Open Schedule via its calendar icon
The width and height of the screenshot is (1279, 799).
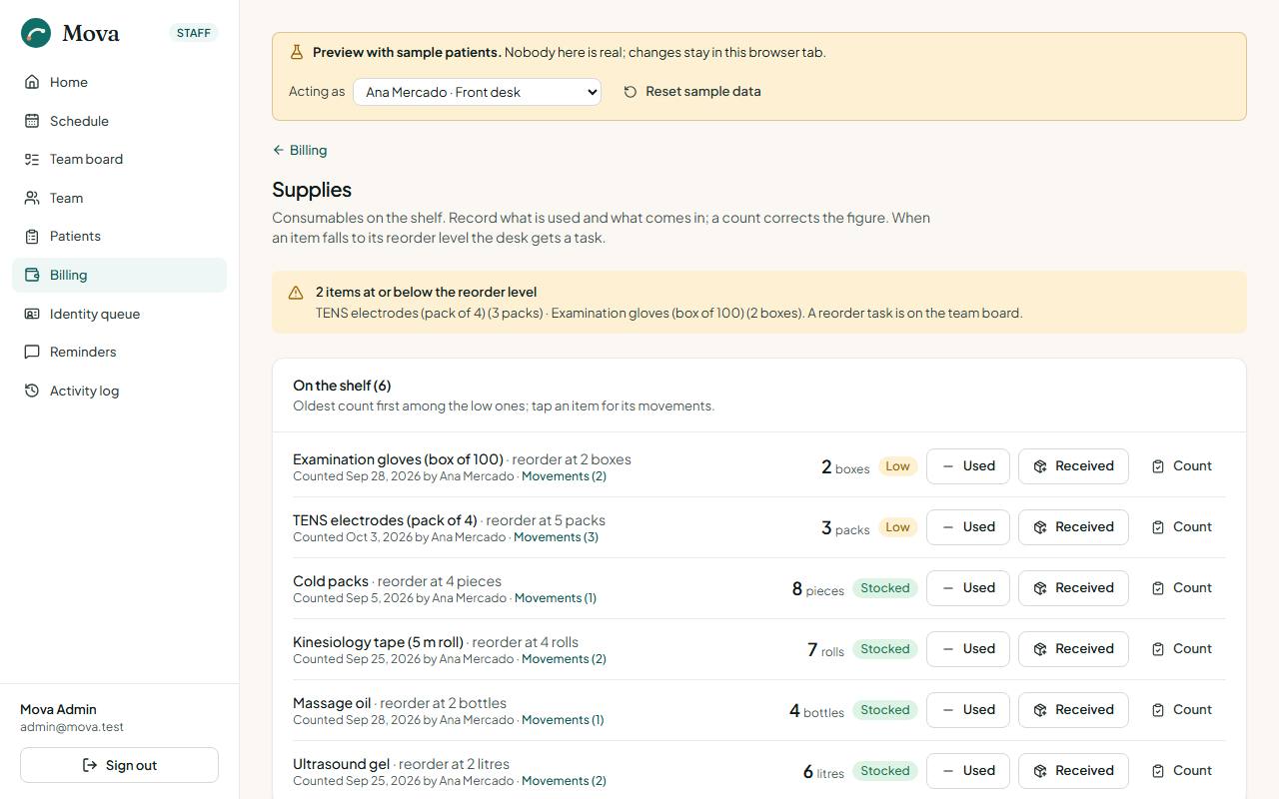[32, 121]
